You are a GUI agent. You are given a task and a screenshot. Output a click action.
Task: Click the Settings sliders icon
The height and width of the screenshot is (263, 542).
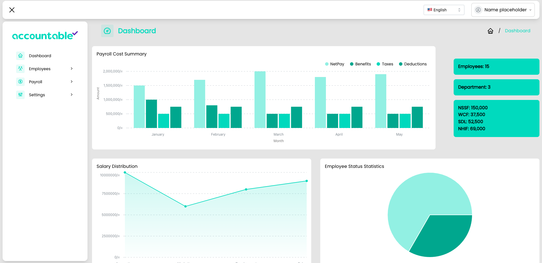(20, 95)
